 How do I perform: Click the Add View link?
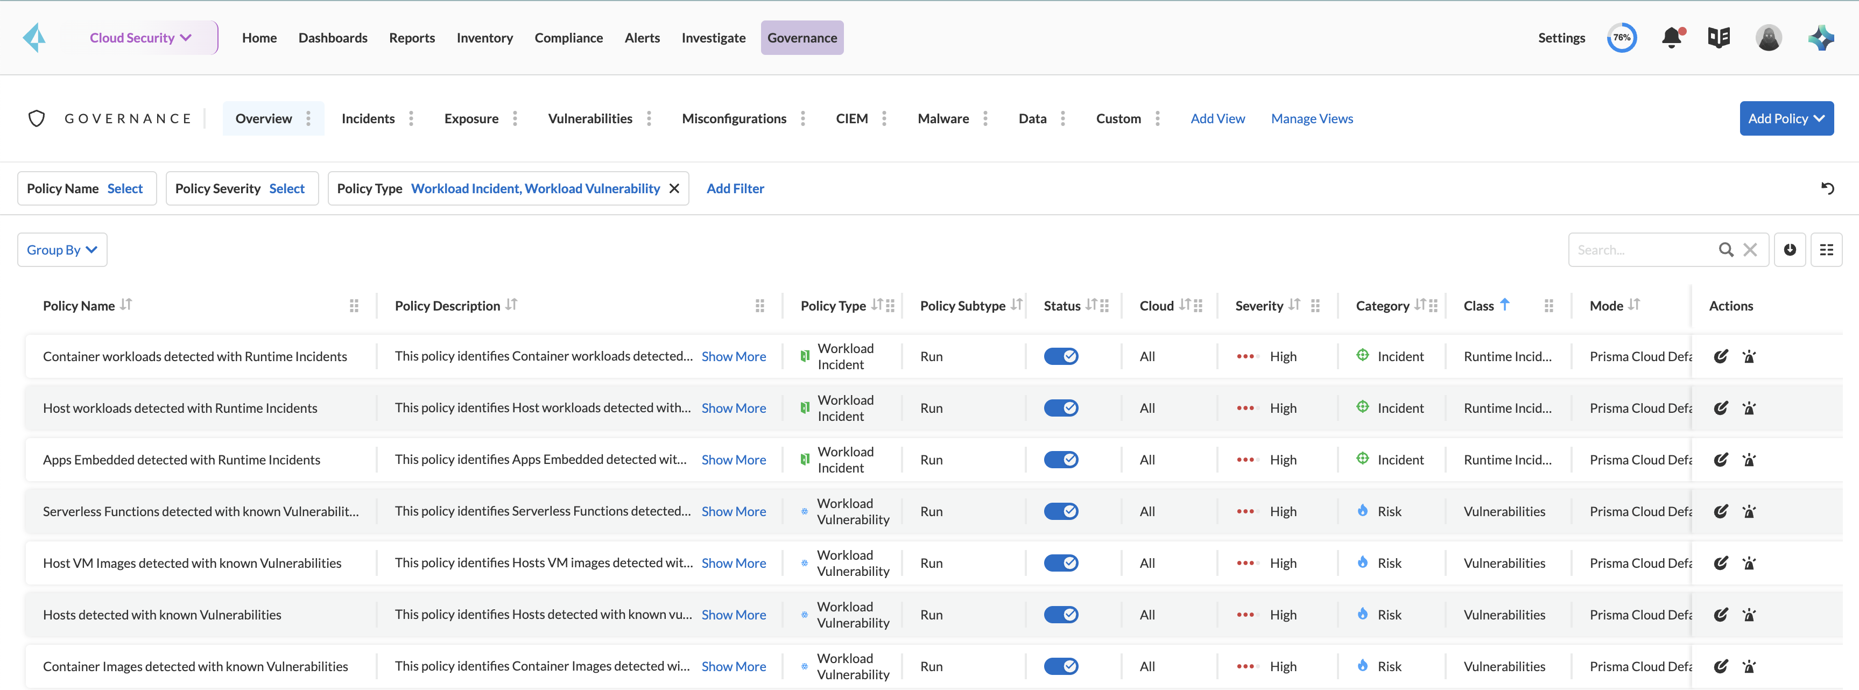[1217, 118]
